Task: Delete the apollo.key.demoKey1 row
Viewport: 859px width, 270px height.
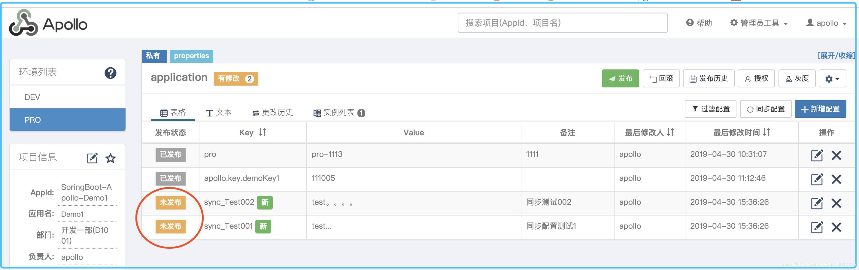Action: point(836,179)
